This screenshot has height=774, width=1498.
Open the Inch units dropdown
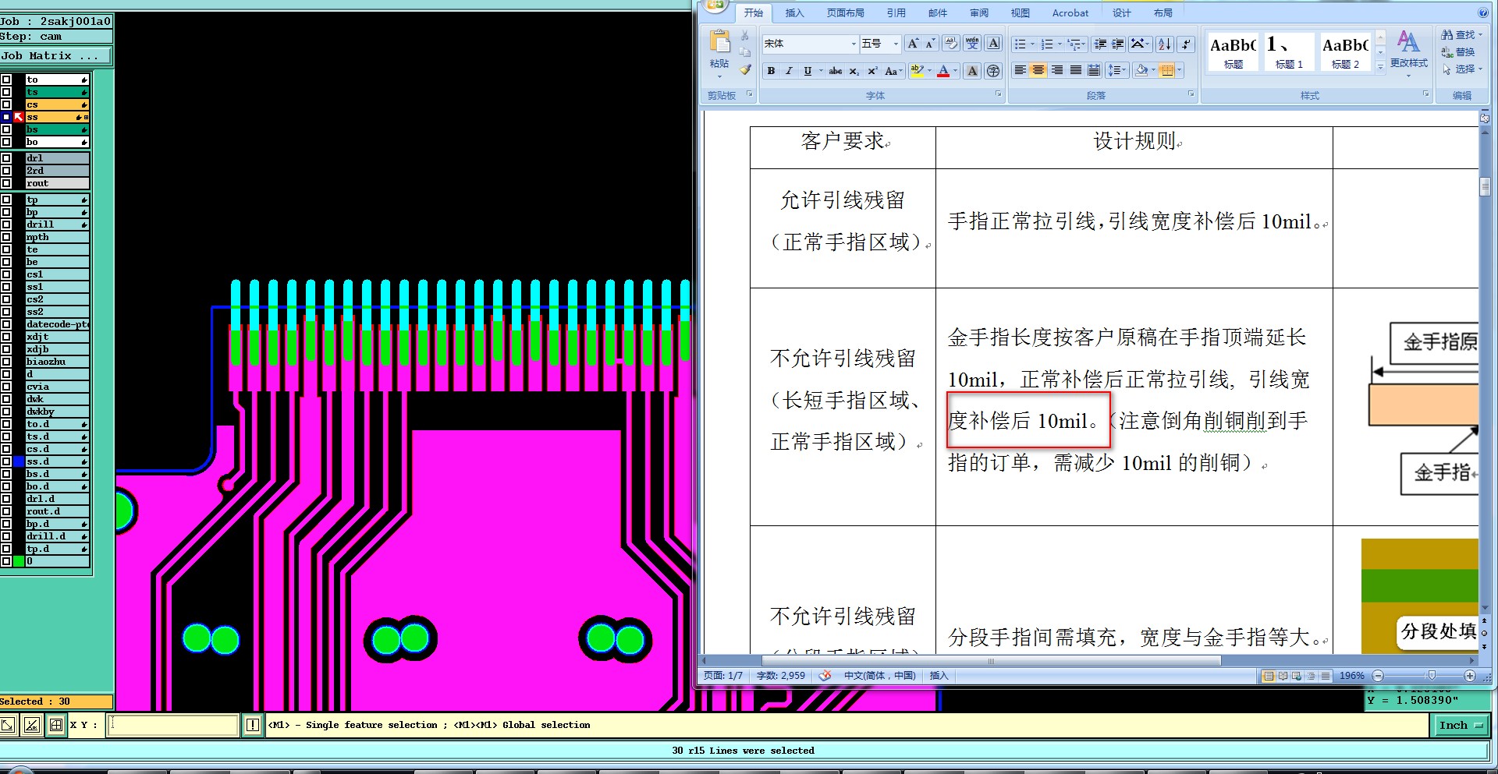(1461, 726)
